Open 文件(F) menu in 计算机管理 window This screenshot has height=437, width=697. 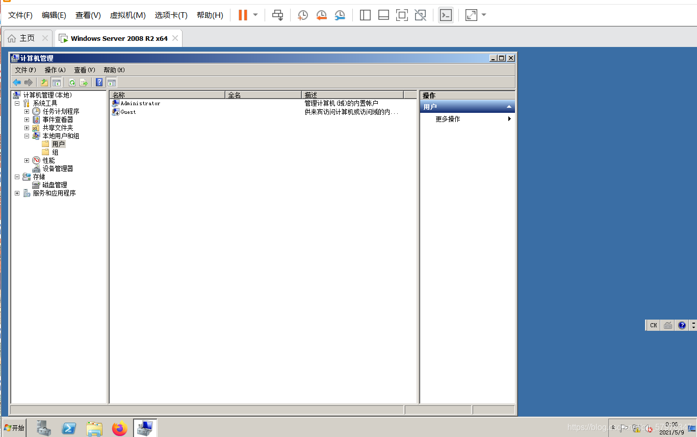(x=25, y=70)
